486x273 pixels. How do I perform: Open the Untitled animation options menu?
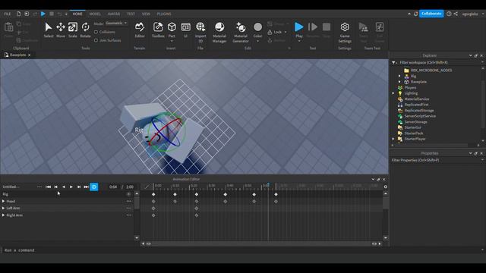coord(39,187)
